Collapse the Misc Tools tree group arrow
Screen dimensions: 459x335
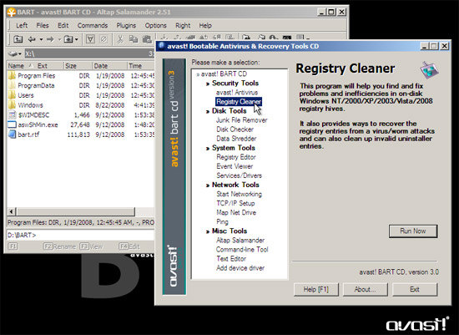coord(208,231)
